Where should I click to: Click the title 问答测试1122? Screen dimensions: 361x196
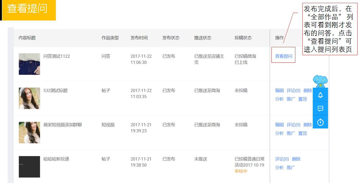pos(56,56)
